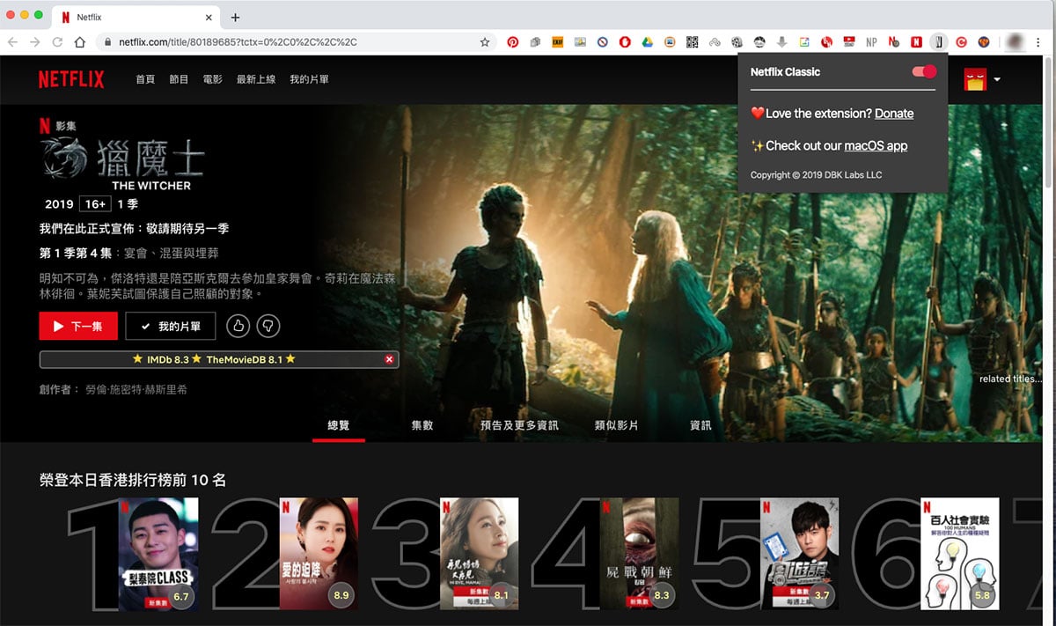Open the 屍戰朝鮮 rank 4 poster
This screenshot has height=626, width=1056.
(639, 554)
